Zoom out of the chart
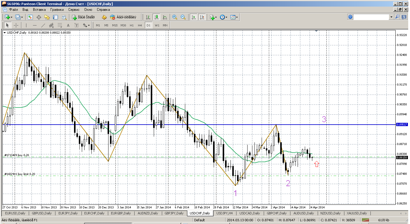 coord(183,17)
